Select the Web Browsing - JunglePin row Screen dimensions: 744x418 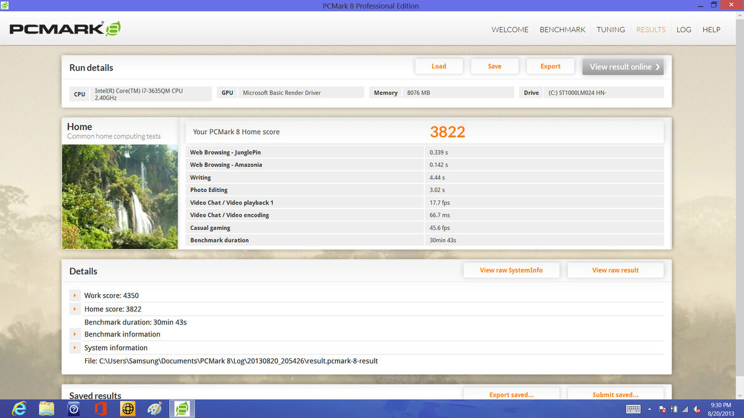pos(425,152)
